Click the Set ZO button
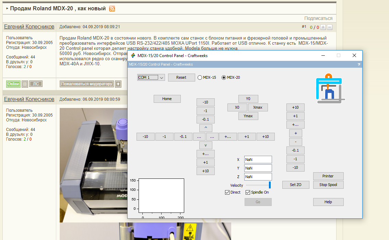Screen dimensions: 389x240 pyautogui.click(x=296, y=185)
